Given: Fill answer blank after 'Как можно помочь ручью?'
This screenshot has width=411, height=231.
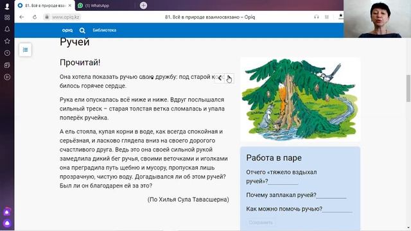Looking at the screenshot, I should tap(337, 209).
